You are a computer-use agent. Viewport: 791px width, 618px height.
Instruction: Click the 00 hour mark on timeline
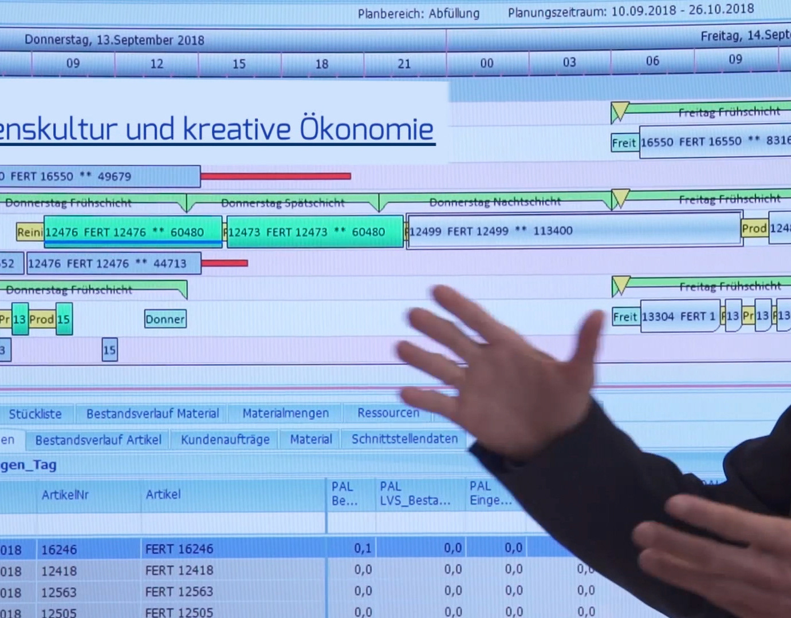pos(487,63)
